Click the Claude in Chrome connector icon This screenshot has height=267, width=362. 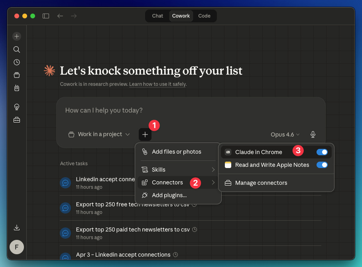pyautogui.click(x=228, y=152)
